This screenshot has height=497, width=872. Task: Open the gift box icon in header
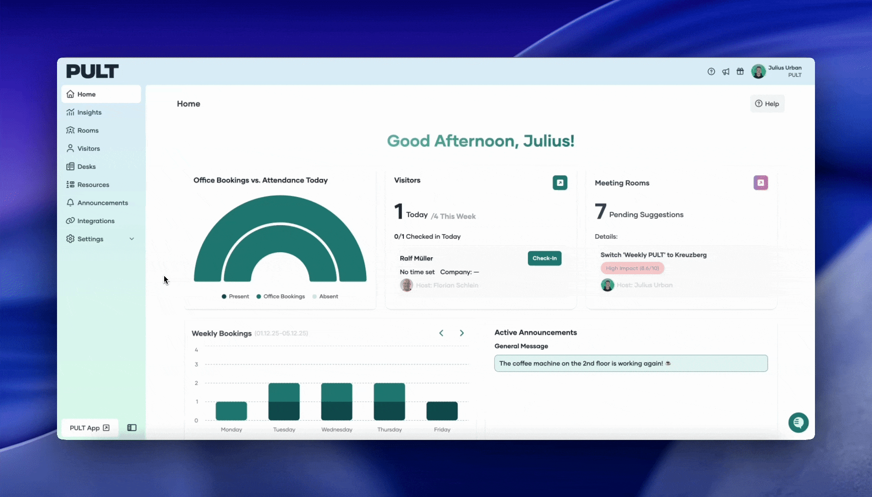click(x=740, y=71)
